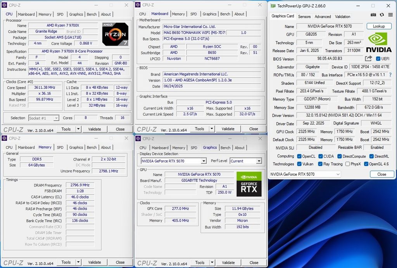Viewport: 397px width, 268px height.
Task: Toggle the CUDA checkbox
Action: point(321,156)
